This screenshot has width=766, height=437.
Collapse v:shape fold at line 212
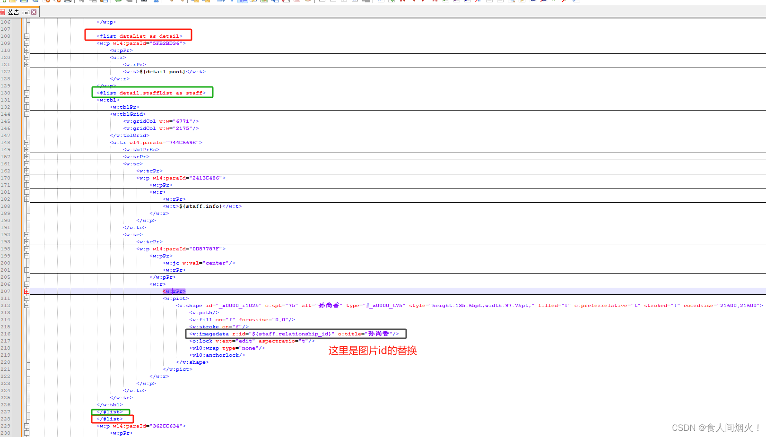click(x=26, y=306)
